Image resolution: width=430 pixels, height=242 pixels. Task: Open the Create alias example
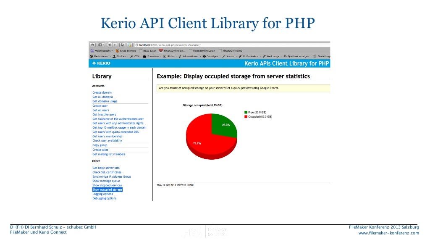tap(100, 150)
